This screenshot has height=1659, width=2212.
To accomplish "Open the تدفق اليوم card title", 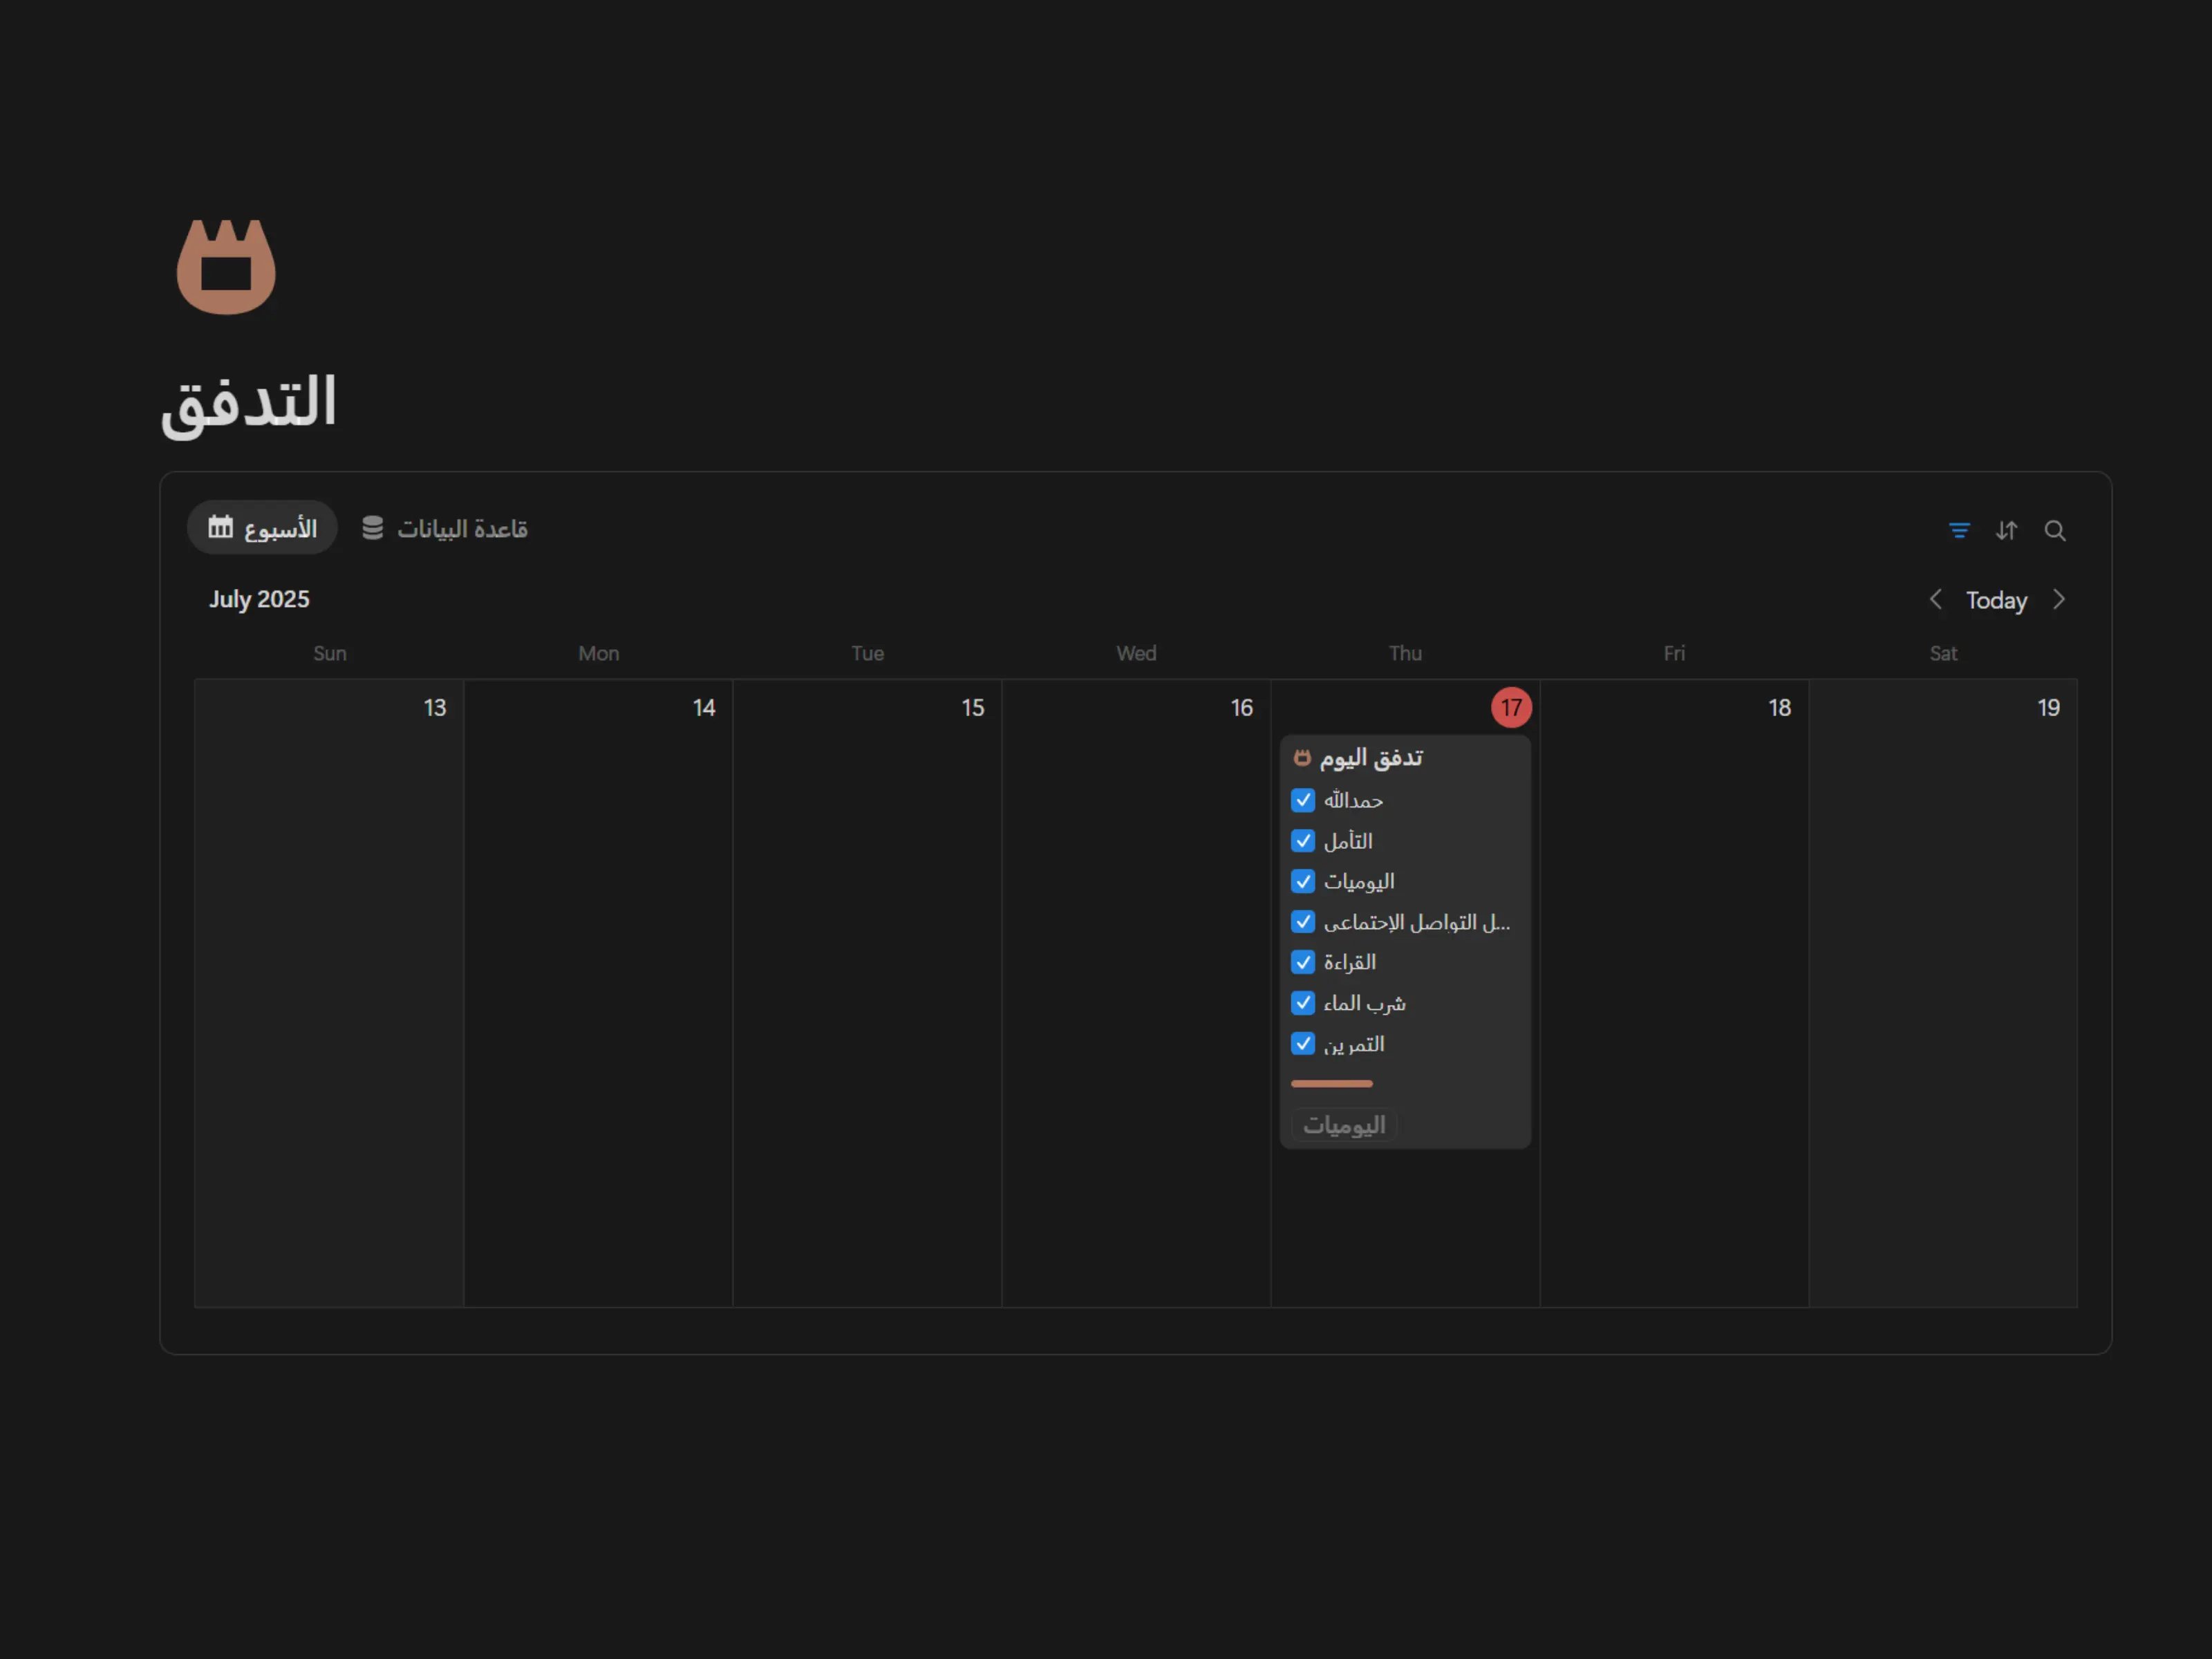I will [x=1371, y=758].
